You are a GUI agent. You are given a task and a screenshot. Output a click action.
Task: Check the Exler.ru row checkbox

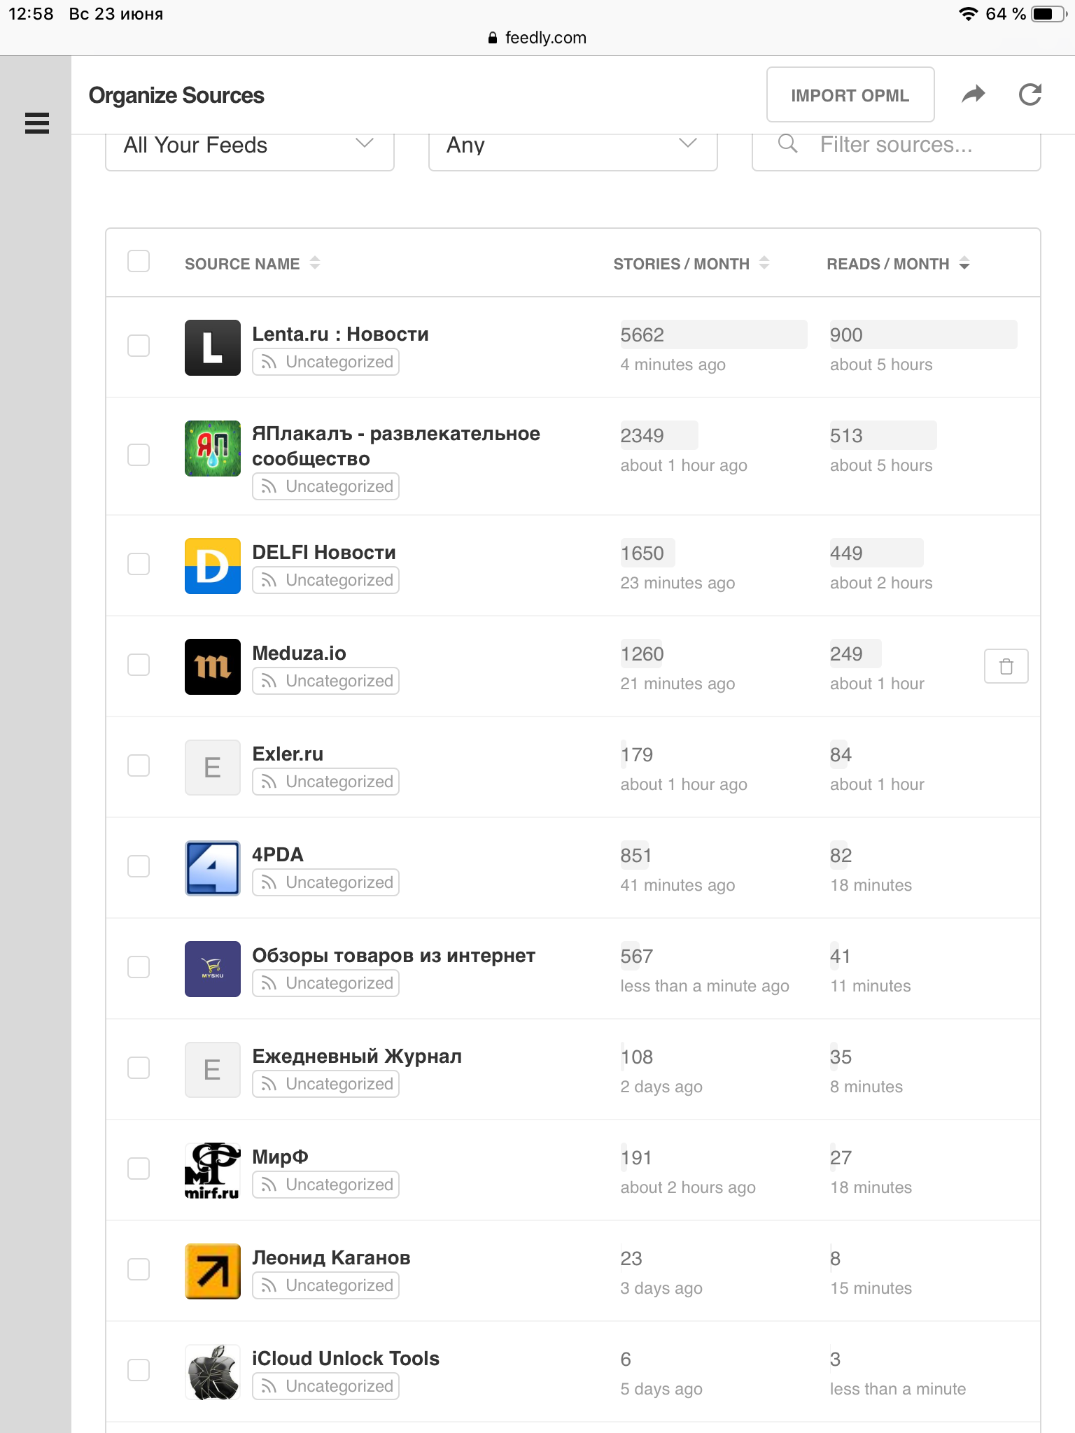139,765
